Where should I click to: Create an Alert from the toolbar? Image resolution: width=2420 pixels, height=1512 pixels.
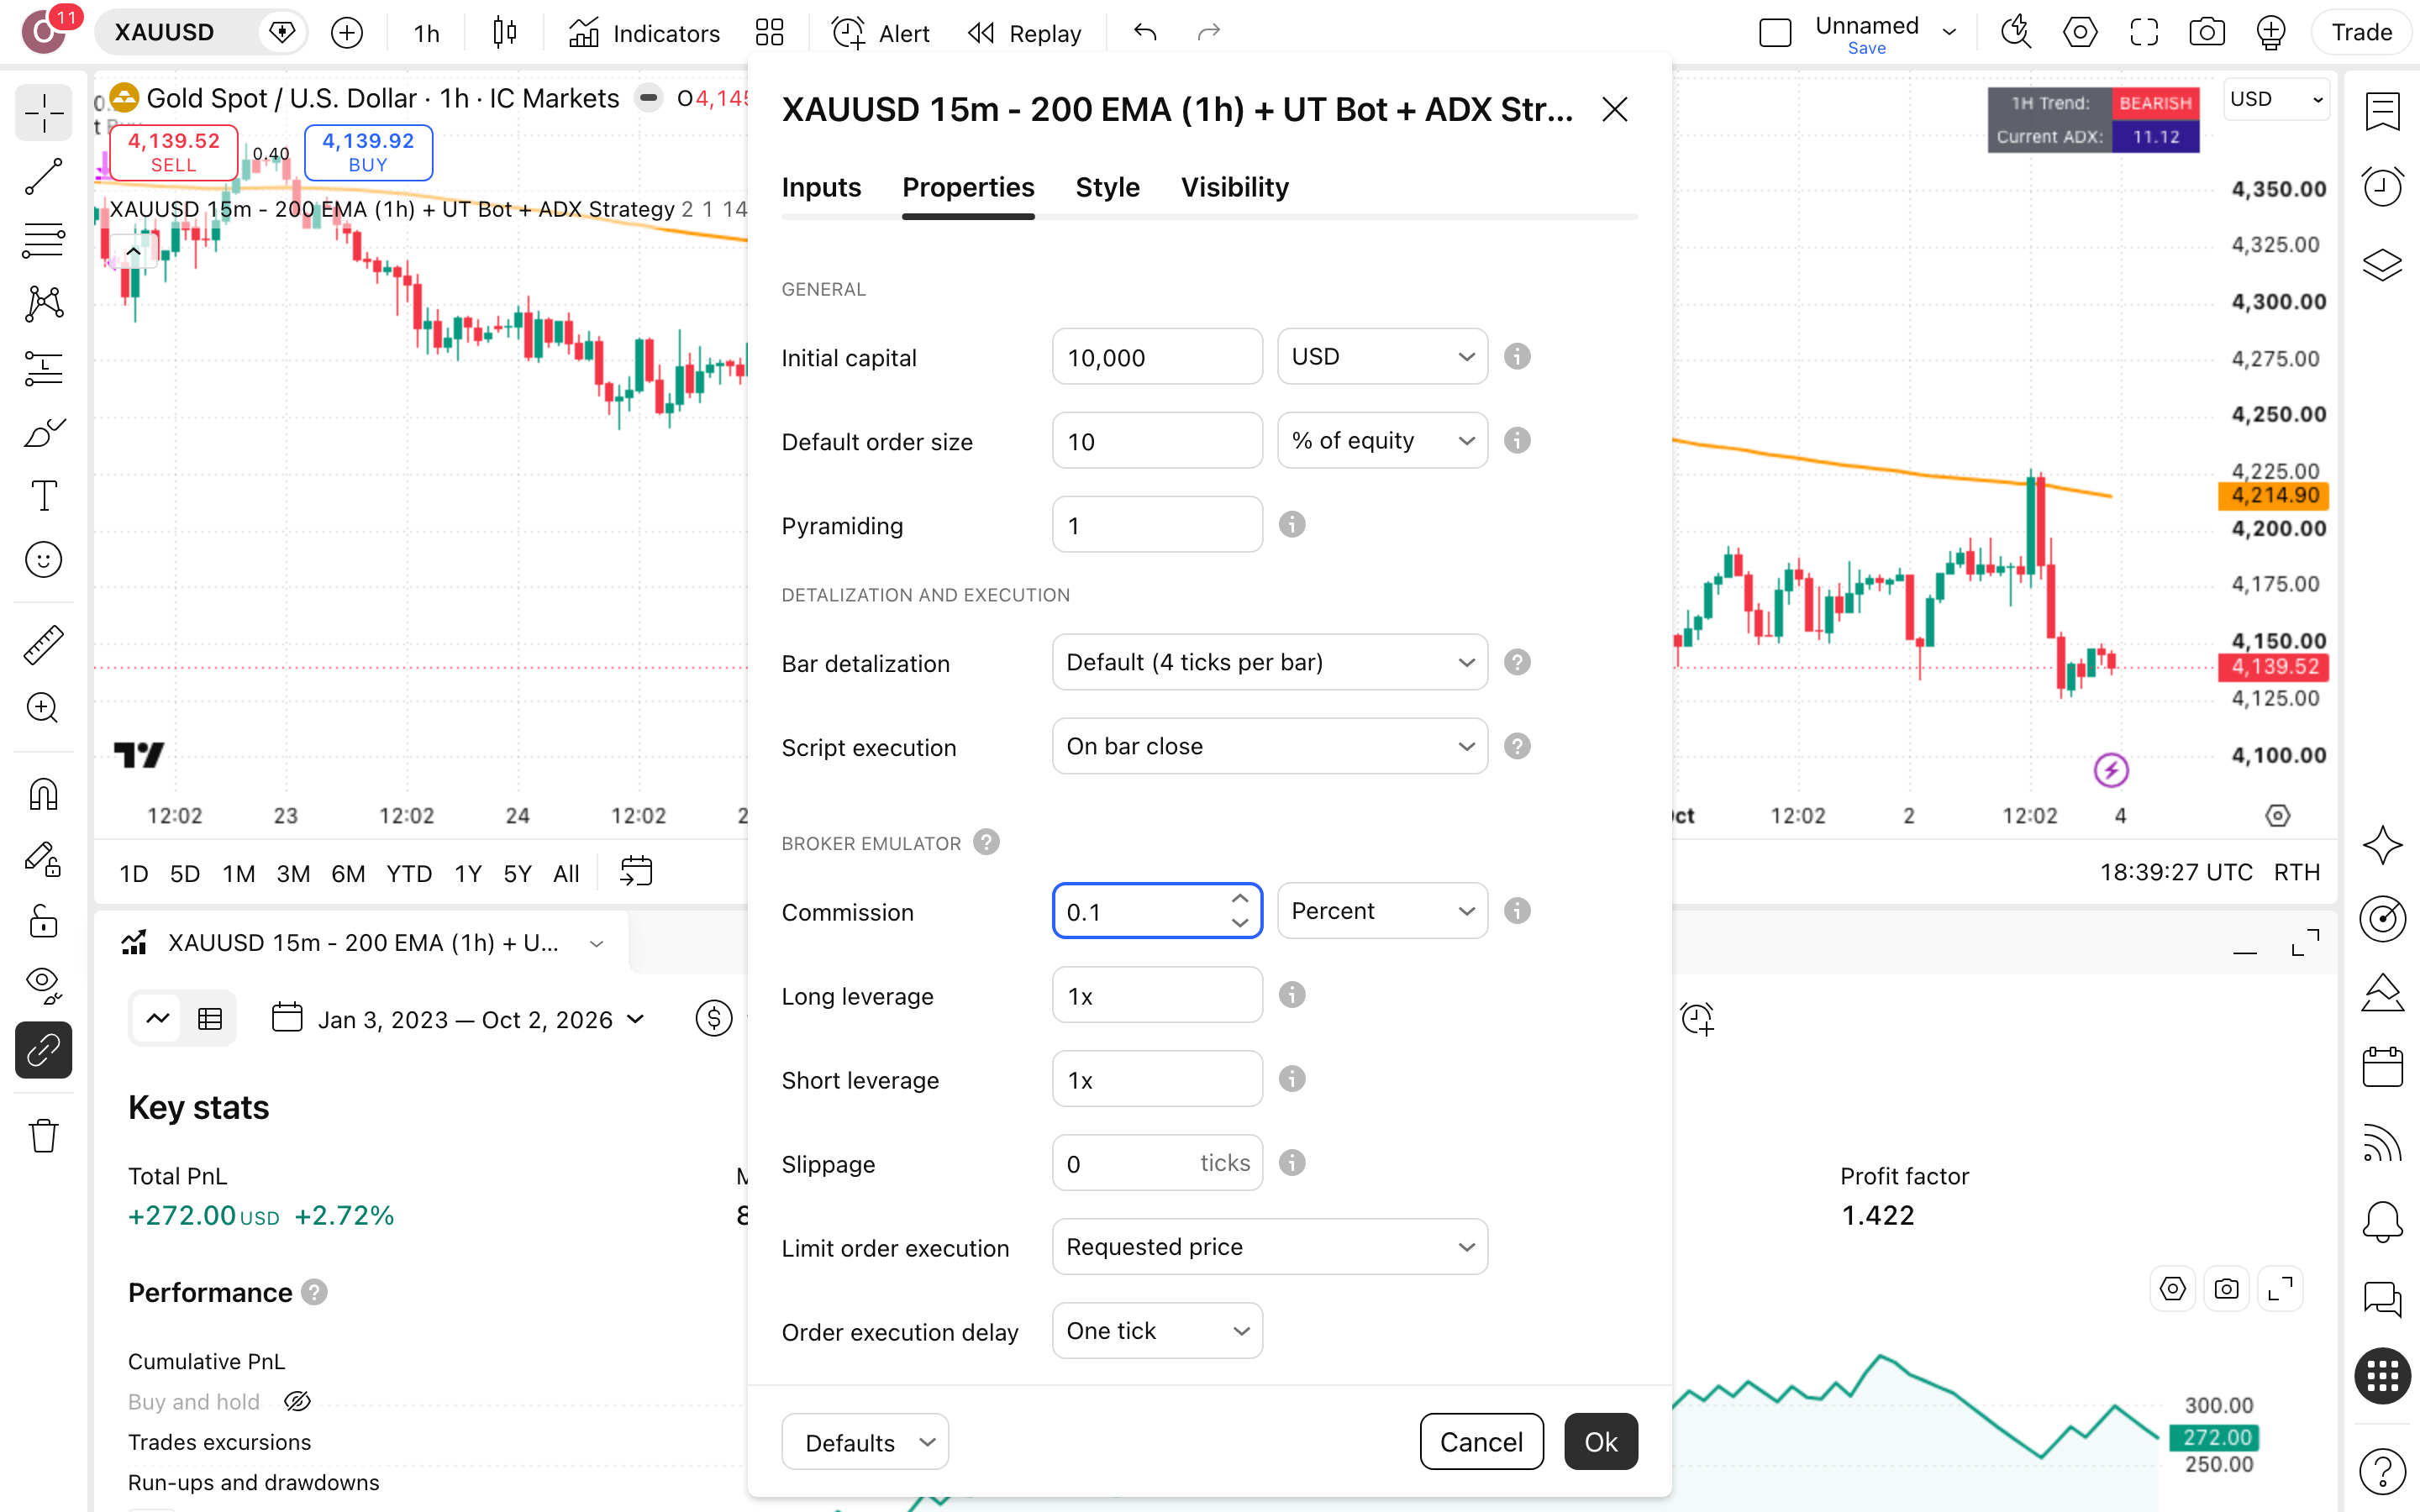click(880, 33)
